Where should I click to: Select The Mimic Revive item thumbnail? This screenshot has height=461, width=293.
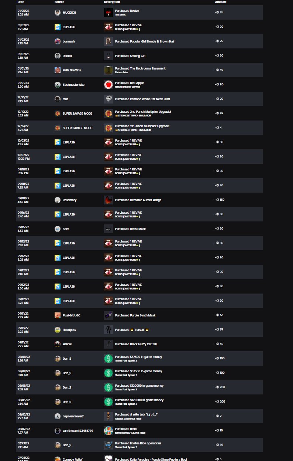pos(108,13)
